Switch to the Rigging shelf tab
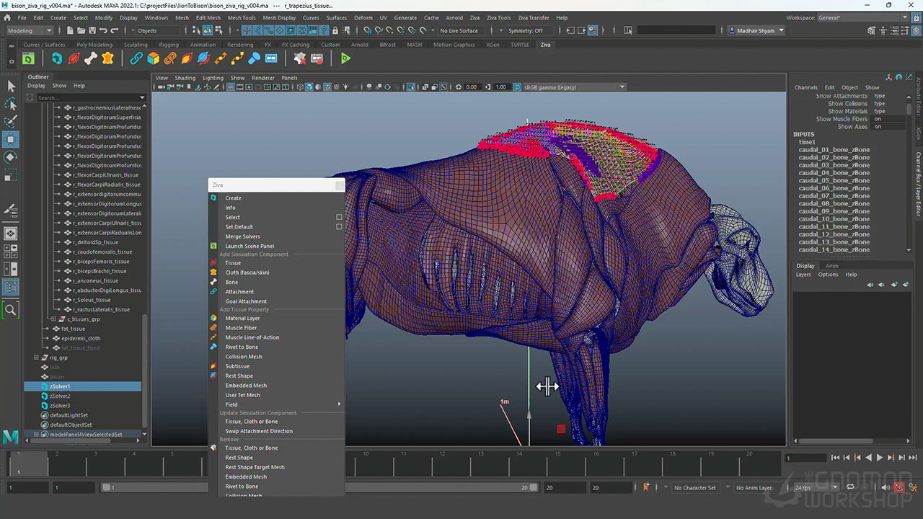The width and height of the screenshot is (923, 519). pyautogui.click(x=169, y=45)
